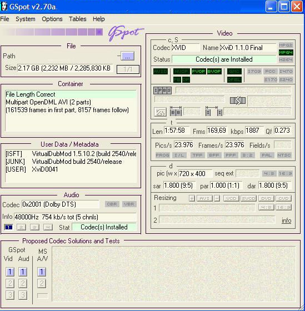The height and width of the screenshot is (311, 305).
Task: Click the DVD resize button
Action: [266, 198]
